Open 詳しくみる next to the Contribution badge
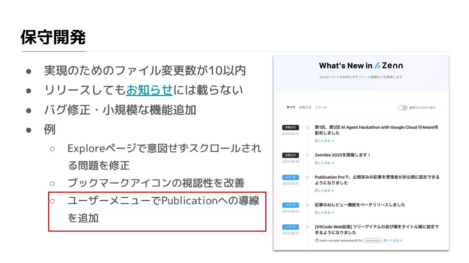 (393, 241)
